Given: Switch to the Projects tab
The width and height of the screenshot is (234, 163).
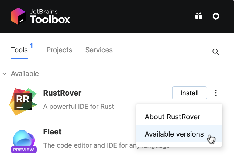Looking at the screenshot, I should coord(59,50).
